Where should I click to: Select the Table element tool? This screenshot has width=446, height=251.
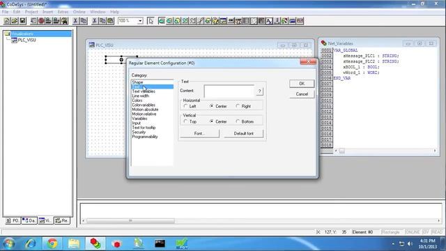[246, 21]
